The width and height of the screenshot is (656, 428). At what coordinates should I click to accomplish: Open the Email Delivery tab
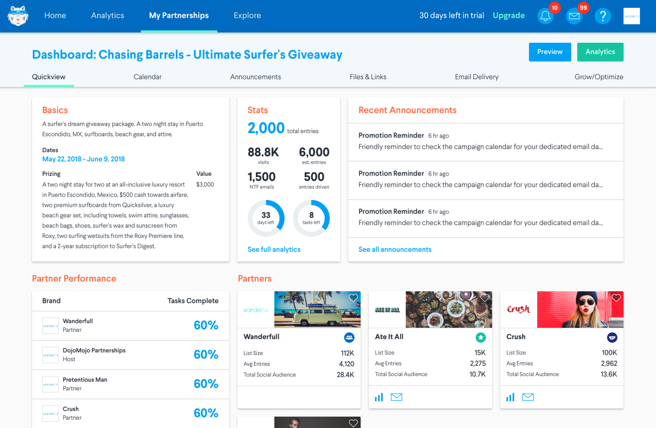pos(477,77)
